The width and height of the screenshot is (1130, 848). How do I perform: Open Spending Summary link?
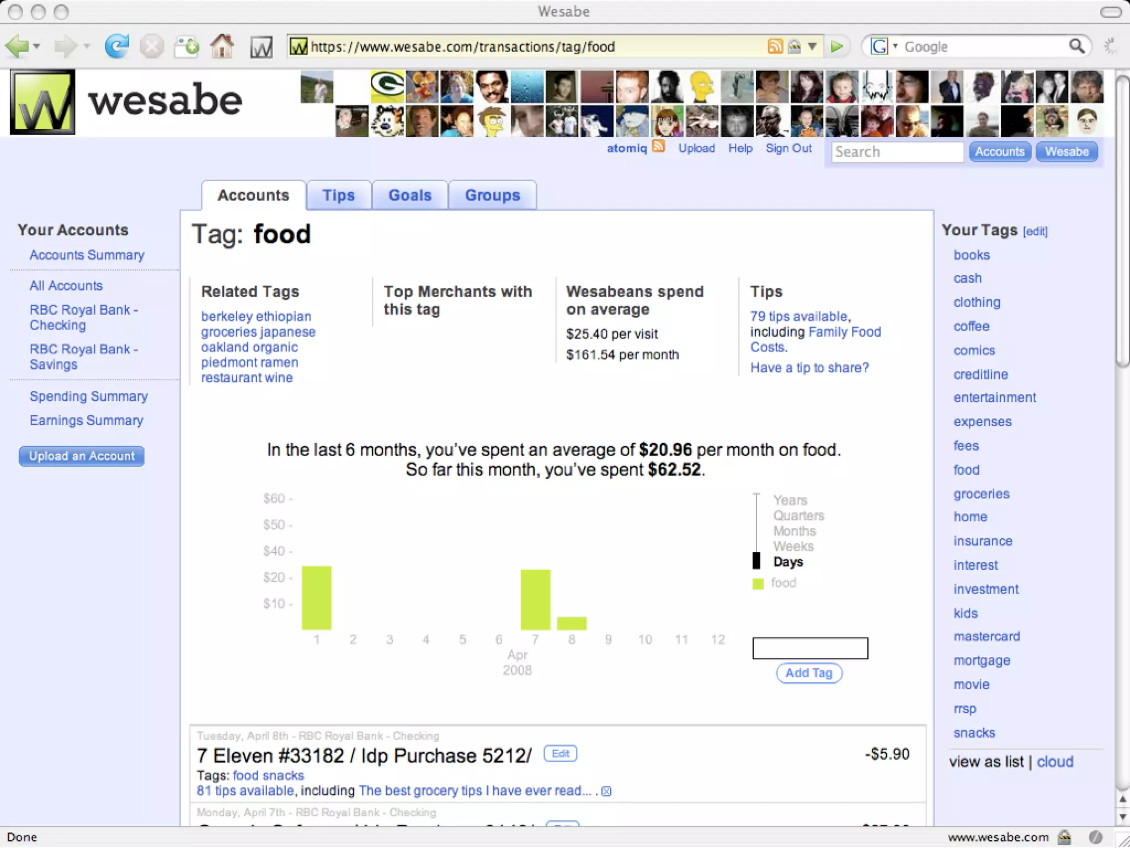[89, 396]
